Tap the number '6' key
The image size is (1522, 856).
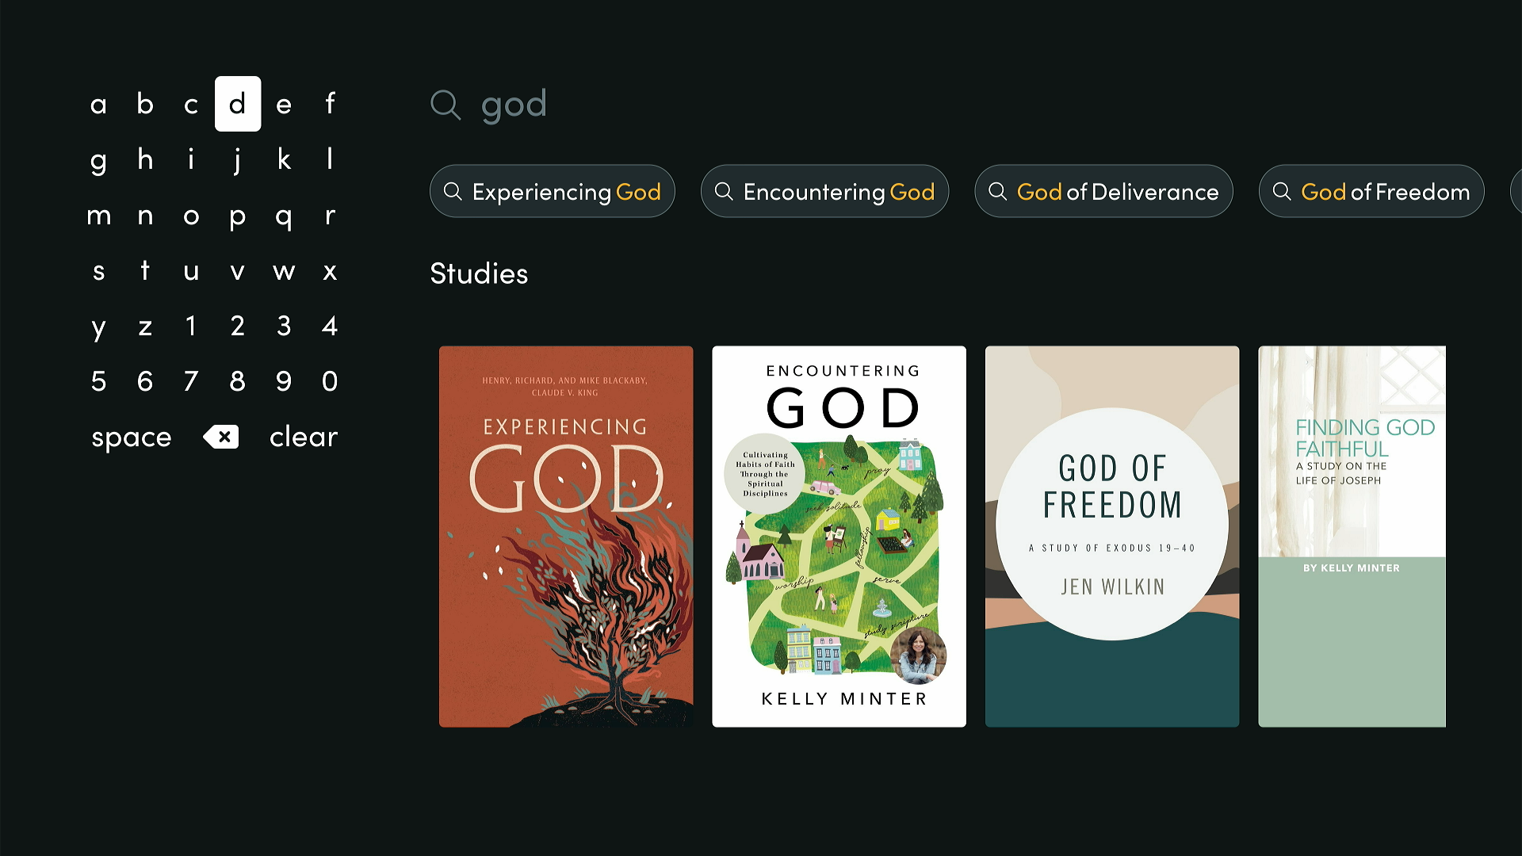(x=145, y=381)
